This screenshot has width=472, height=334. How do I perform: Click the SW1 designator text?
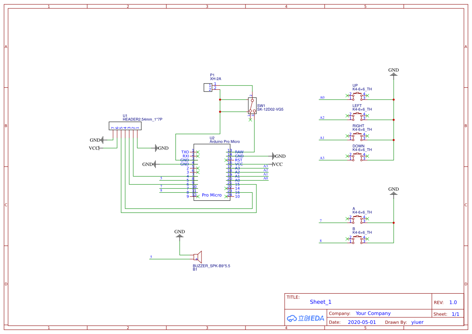(x=261, y=106)
